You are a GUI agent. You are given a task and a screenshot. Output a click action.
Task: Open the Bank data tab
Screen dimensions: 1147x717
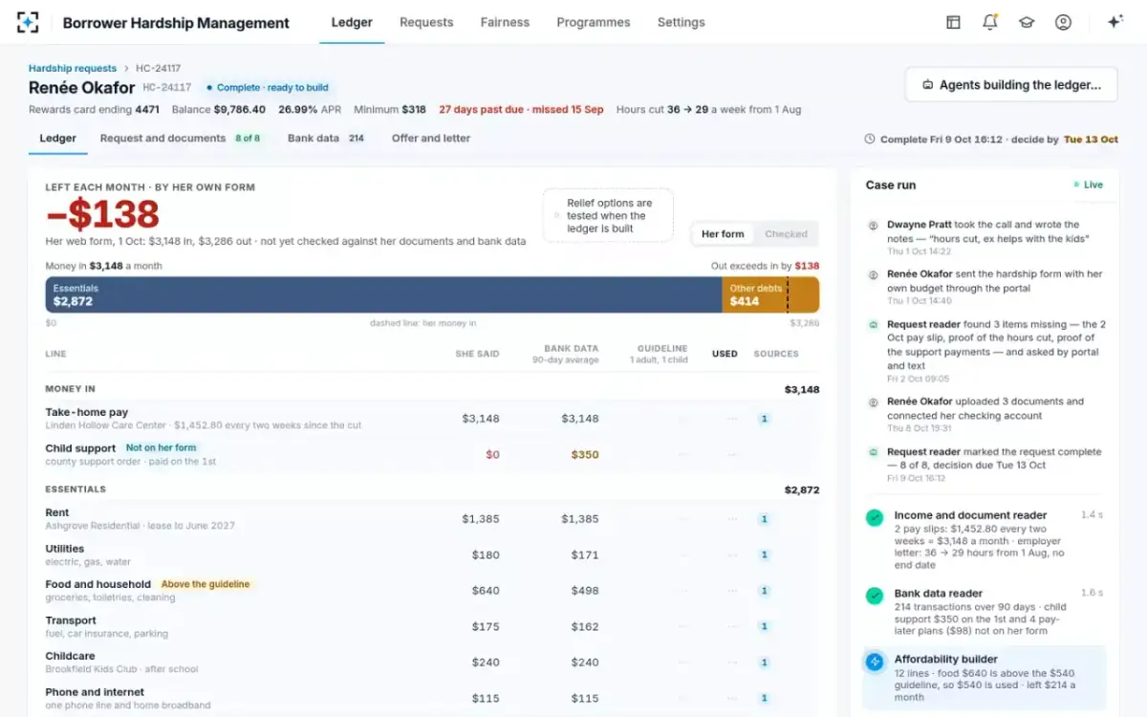click(326, 139)
